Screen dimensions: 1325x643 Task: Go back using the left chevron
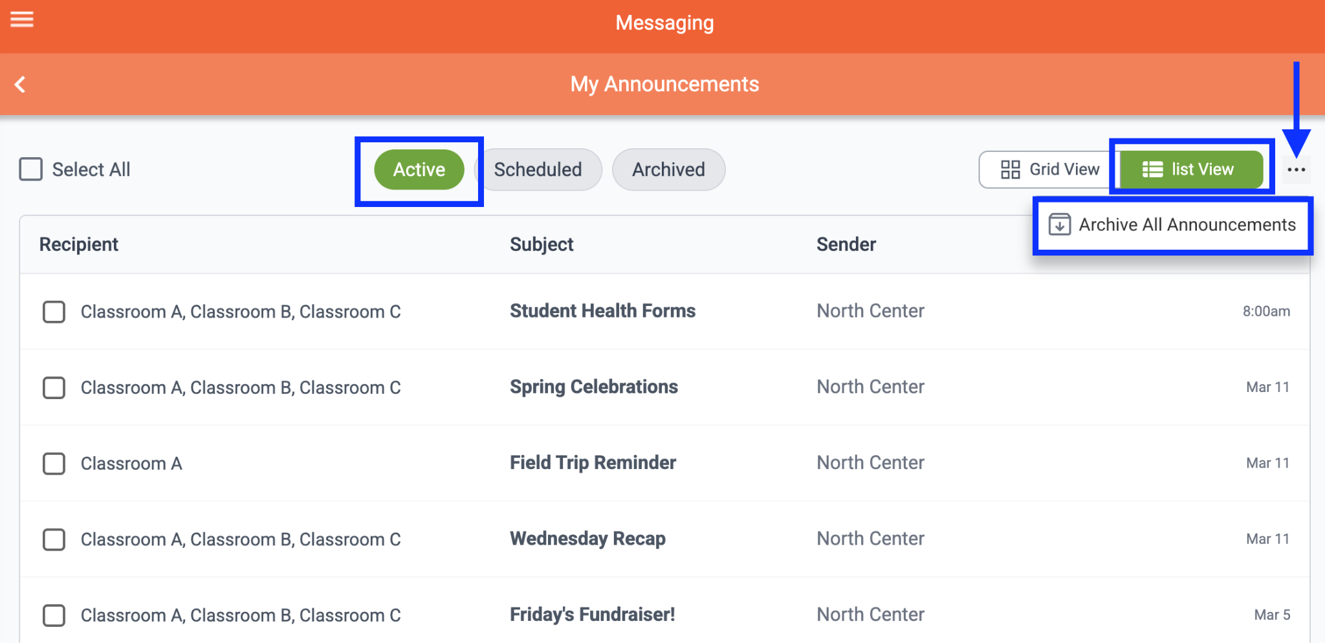[x=21, y=84]
